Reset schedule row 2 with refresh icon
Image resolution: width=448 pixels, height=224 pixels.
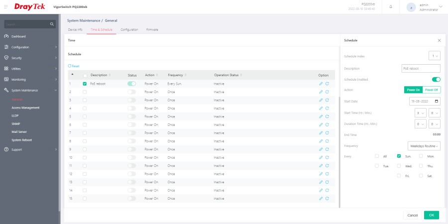(327, 92)
